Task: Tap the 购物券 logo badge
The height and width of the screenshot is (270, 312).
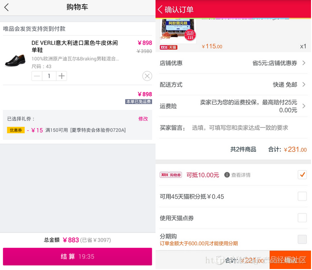Action: (x=170, y=175)
